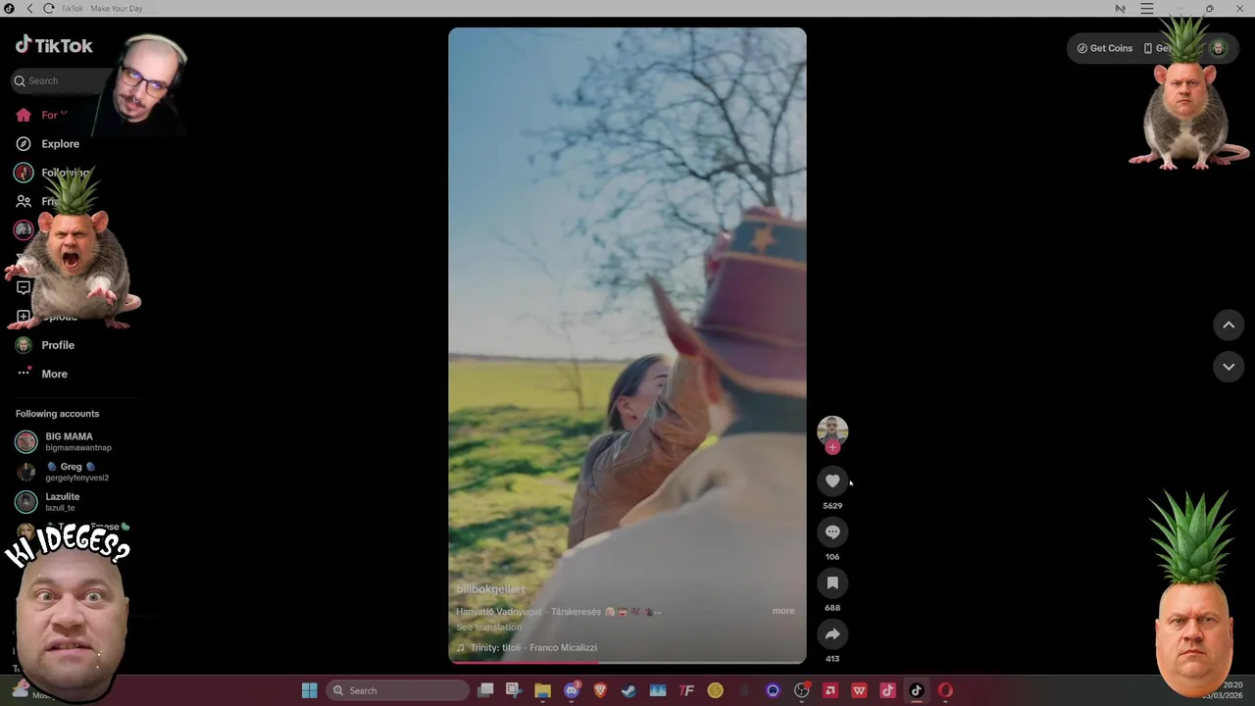Open Task View from the taskbar
1255x706 pixels.
click(485, 690)
